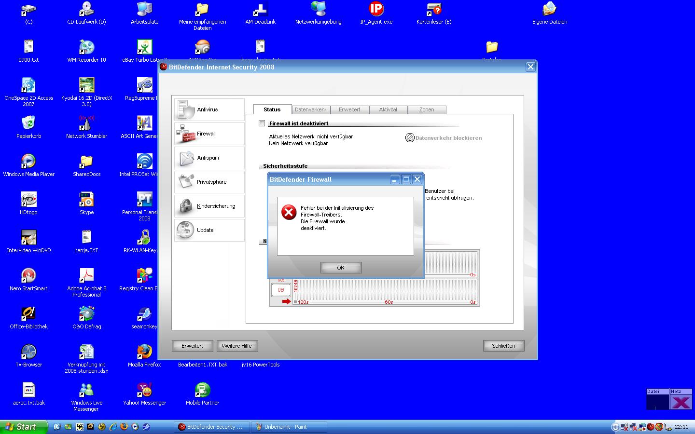Select the HDtogo desktop icon
The image size is (695, 434).
(28, 203)
